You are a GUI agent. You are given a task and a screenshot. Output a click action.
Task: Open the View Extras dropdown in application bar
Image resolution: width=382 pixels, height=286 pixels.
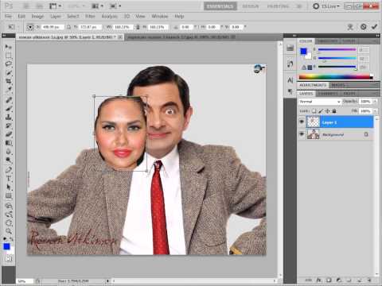(x=55, y=6)
